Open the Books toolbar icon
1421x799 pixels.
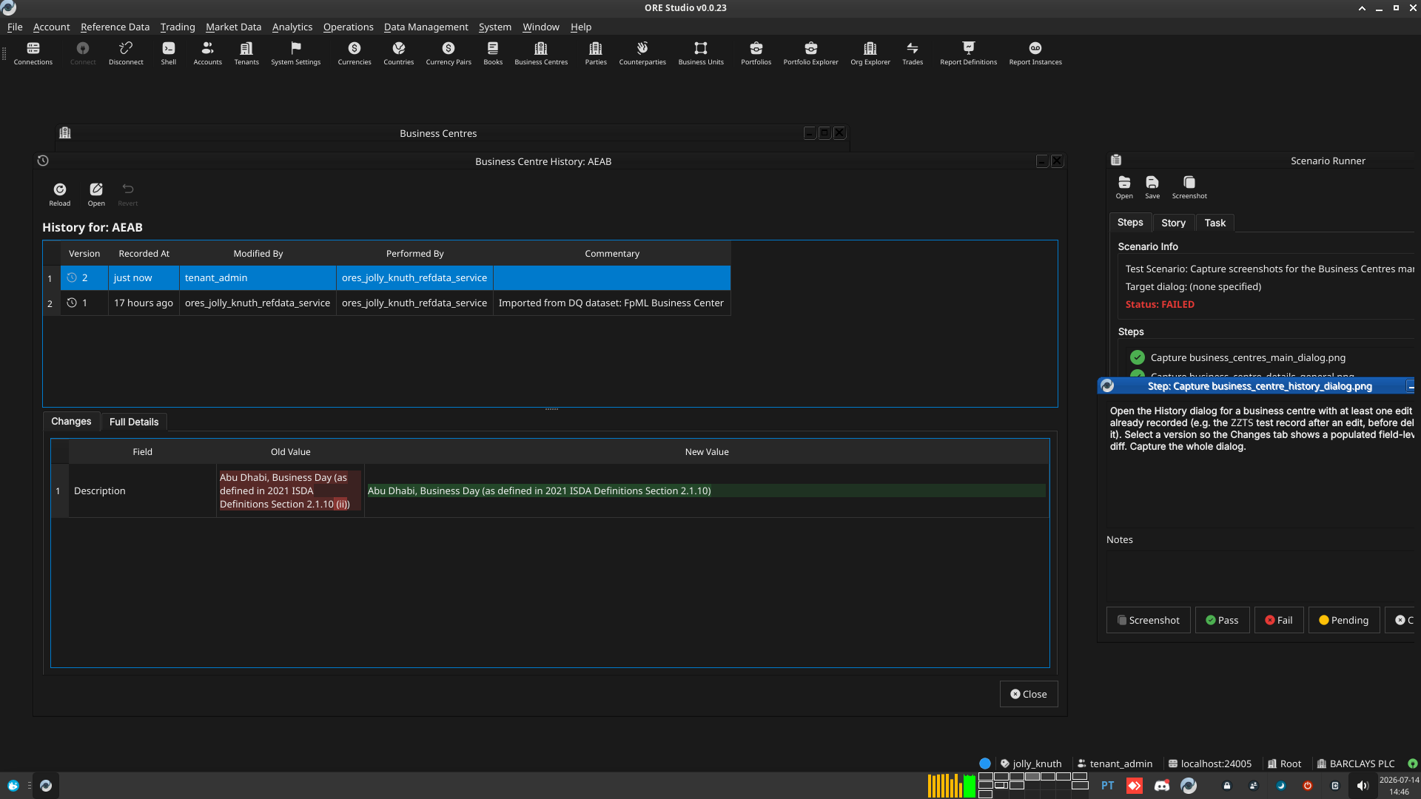(493, 53)
